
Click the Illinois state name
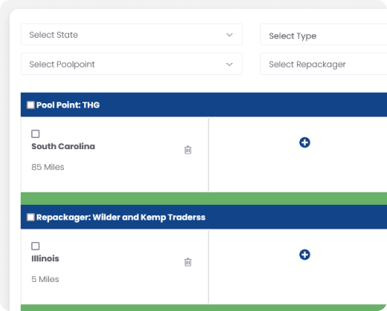[x=45, y=258]
